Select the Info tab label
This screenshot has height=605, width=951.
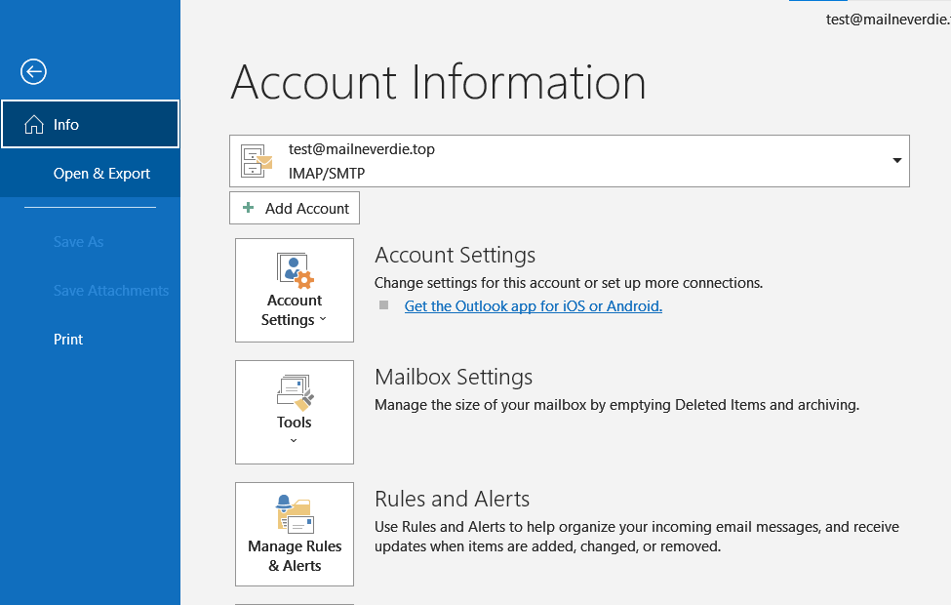coord(66,125)
